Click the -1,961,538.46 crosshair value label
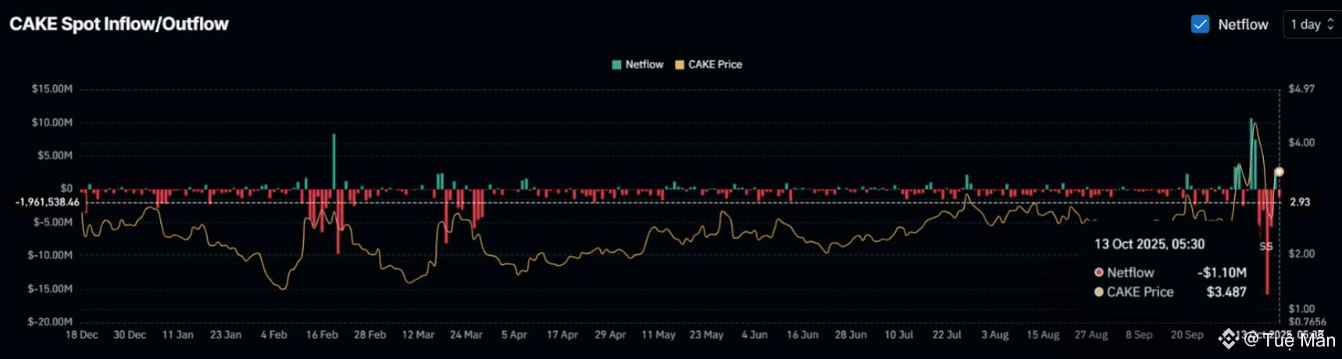 (x=48, y=202)
